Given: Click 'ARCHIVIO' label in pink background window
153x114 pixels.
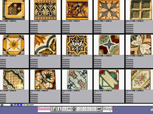Looking at the screenshot, I should click(x=47, y=107).
